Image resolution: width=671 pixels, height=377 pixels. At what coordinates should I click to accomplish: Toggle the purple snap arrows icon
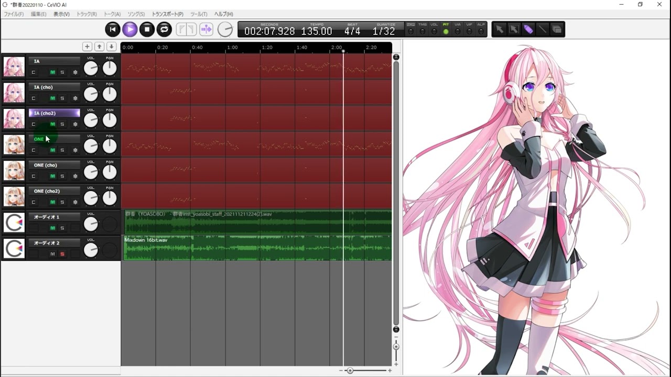click(206, 29)
